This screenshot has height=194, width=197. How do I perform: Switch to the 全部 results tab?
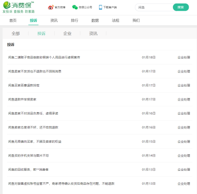coord(16,33)
